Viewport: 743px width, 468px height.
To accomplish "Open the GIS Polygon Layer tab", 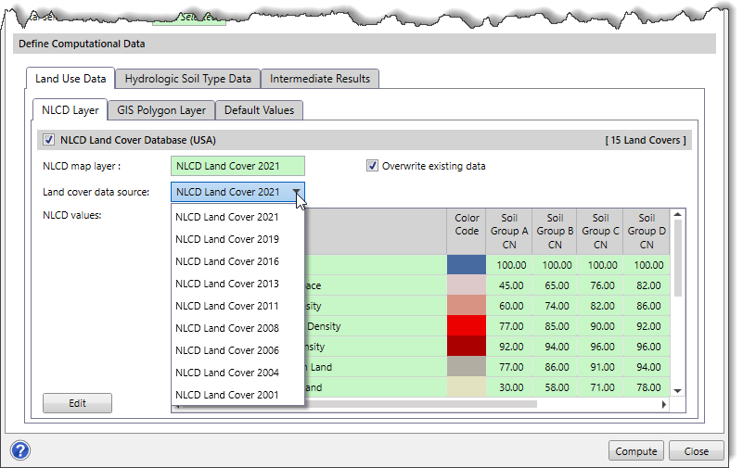I will point(161,110).
